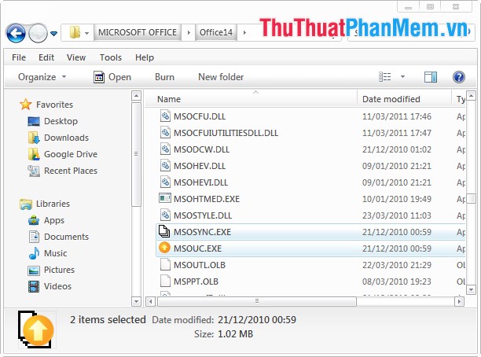Viewport: 481px width, 357px height.
Task: Click Burn on the toolbar
Action: pos(164,77)
